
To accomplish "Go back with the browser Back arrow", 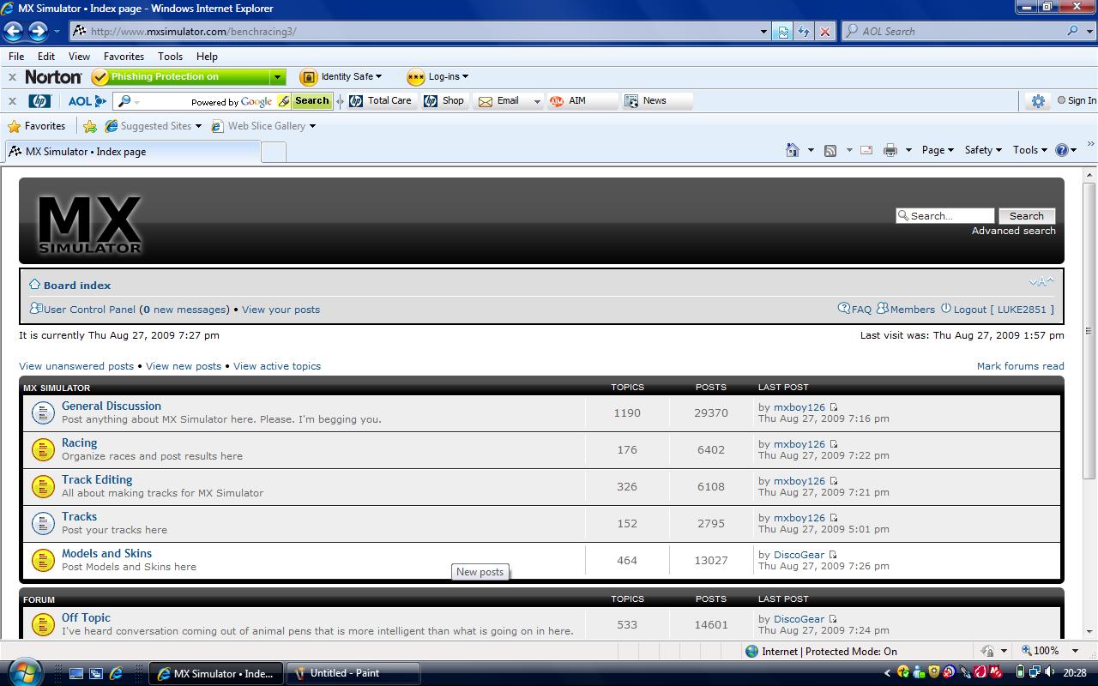I will coord(14,32).
